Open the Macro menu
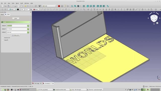This screenshot has width=161, height=91. click(17, 3)
